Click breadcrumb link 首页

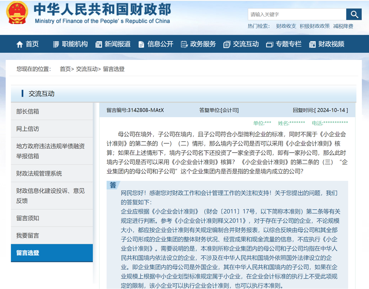coord(65,69)
